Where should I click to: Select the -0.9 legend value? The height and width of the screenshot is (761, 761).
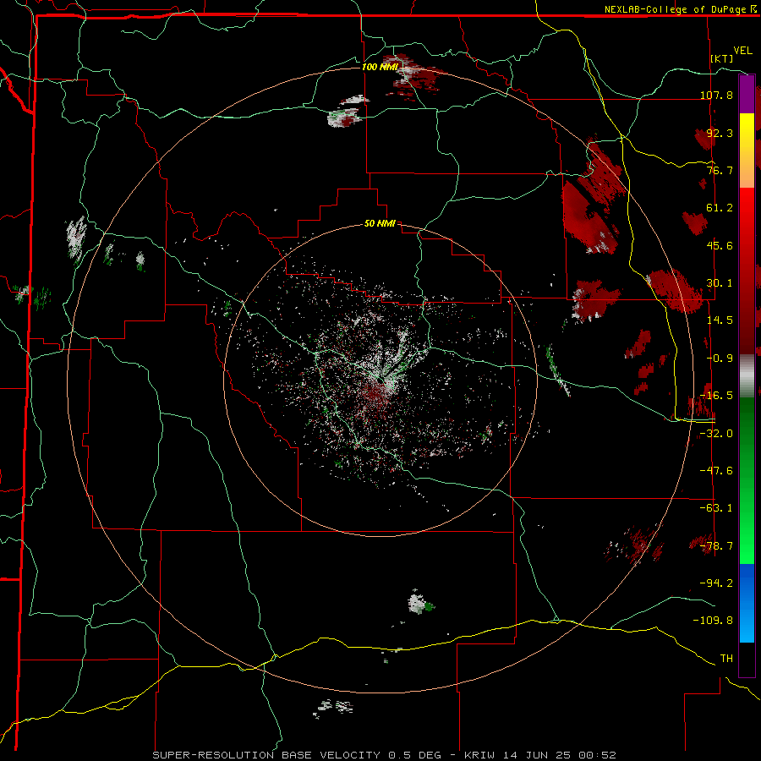coord(720,359)
